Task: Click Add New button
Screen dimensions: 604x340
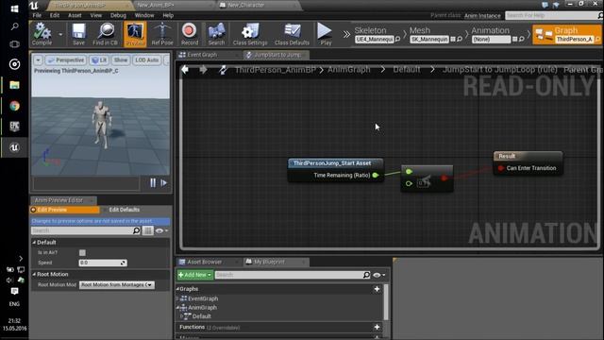Action: pos(195,275)
